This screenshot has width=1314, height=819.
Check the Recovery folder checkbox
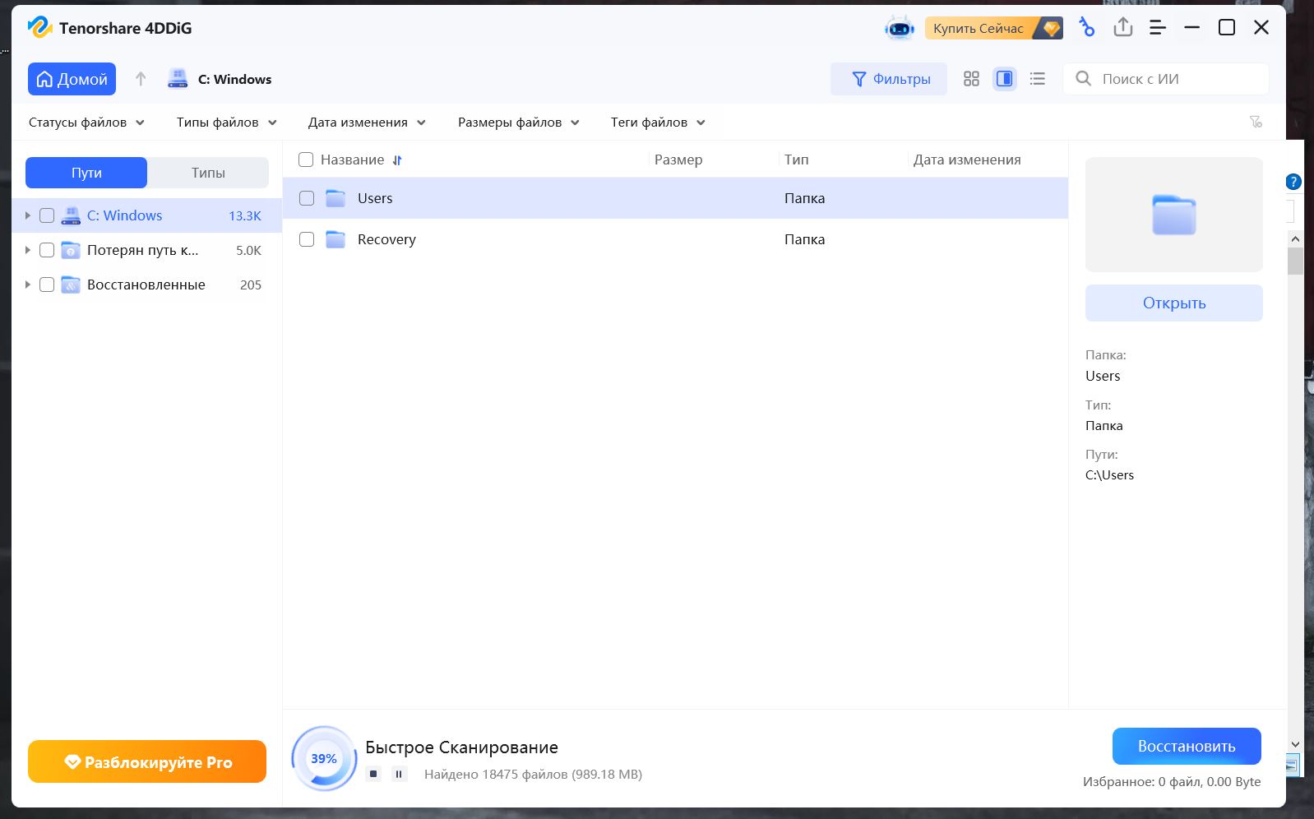point(307,239)
